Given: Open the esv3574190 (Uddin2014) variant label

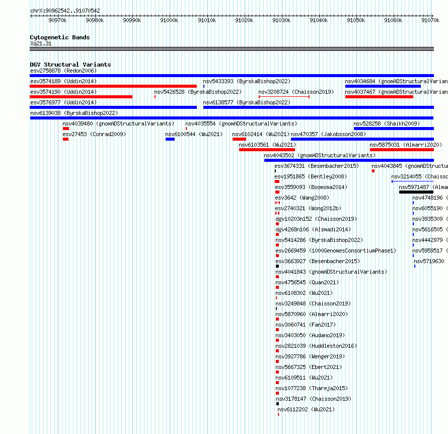Looking at the screenshot, I should point(63,92).
